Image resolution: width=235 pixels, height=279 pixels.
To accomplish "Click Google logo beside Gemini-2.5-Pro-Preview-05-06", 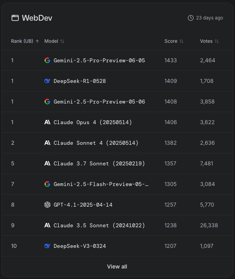I will point(47,102).
